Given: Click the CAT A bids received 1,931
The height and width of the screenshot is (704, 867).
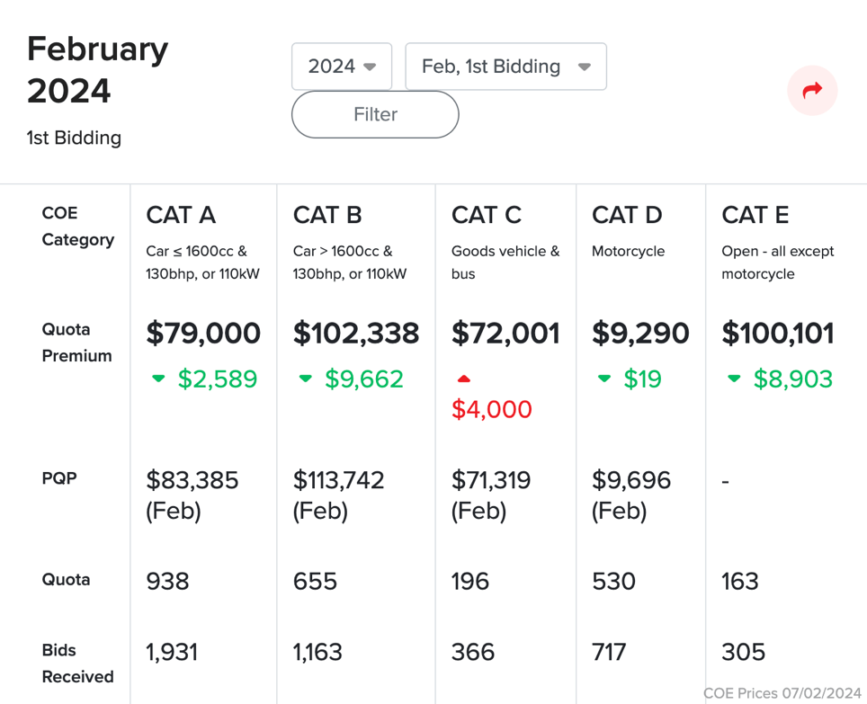Looking at the screenshot, I should (x=172, y=652).
